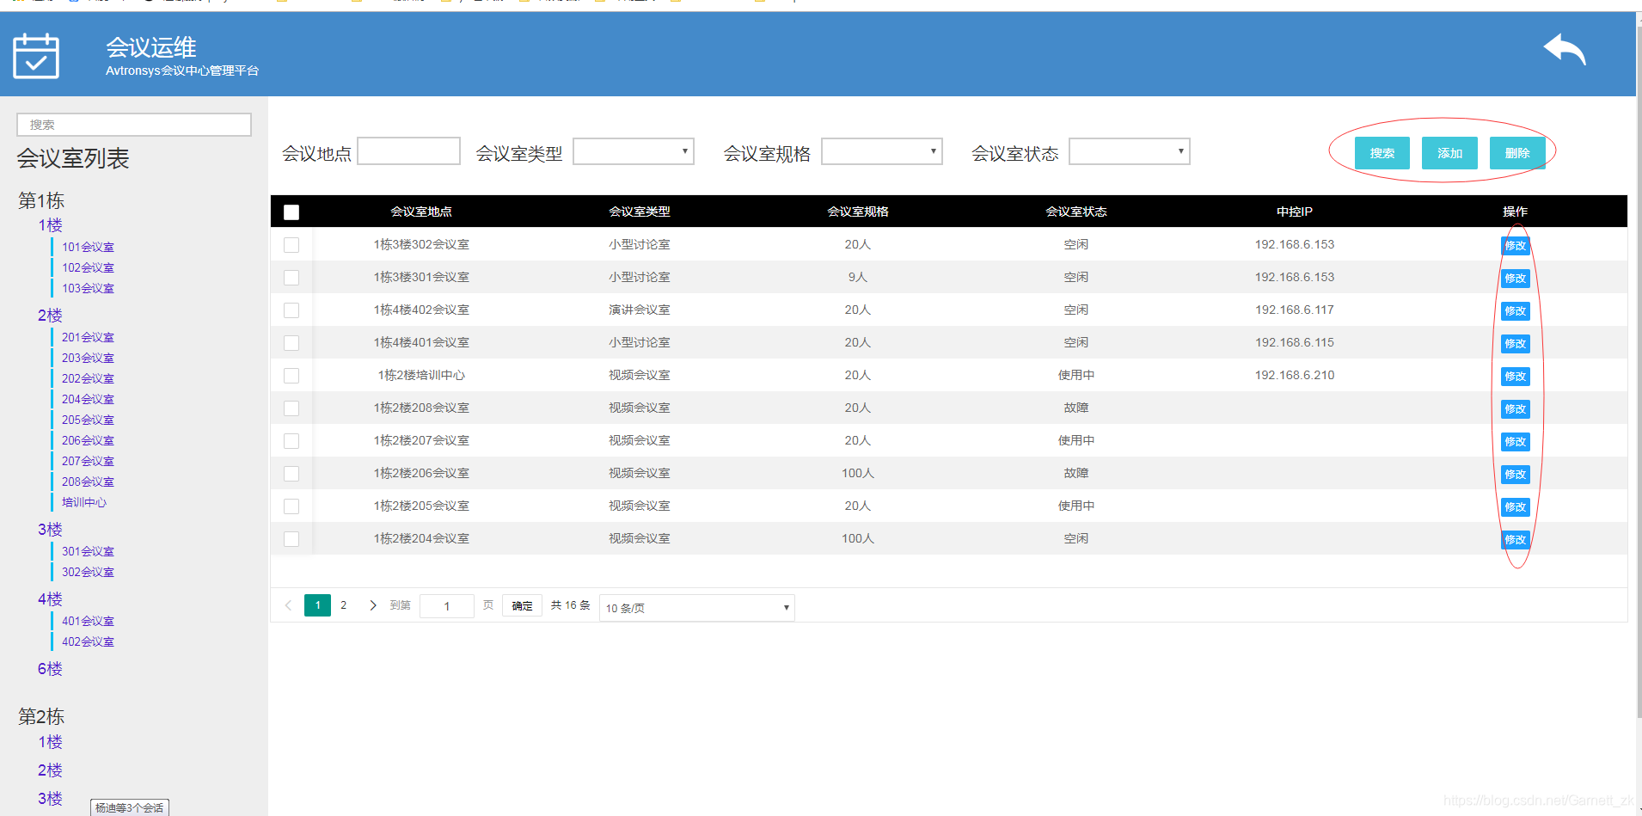Check the 1栋3楼301会议室 row checkbox
Viewport: 1642px width, 816px height.
(x=291, y=278)
